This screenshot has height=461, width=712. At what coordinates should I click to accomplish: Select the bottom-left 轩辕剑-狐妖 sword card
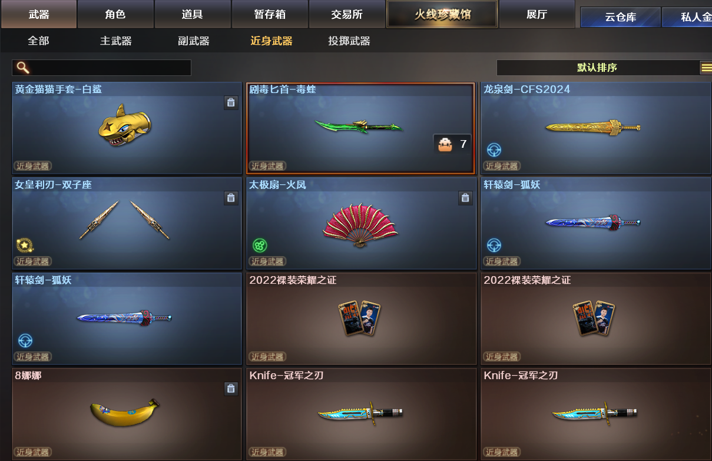point(127,319)
